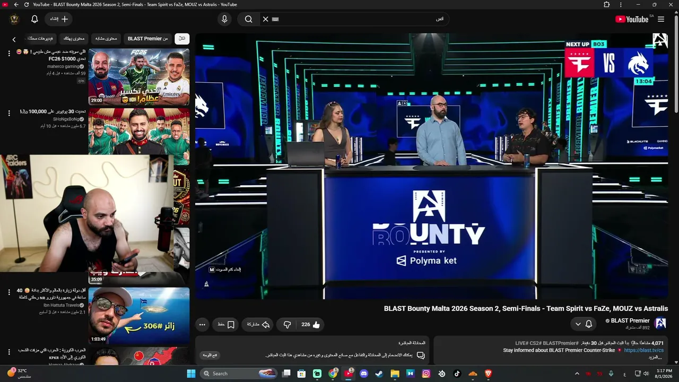
Task: Open File Explorer from the taskbar
Action: point(395,374)
